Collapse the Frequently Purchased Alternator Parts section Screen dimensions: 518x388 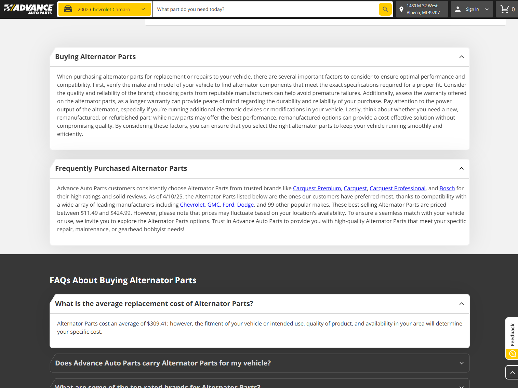click(462, 168)
